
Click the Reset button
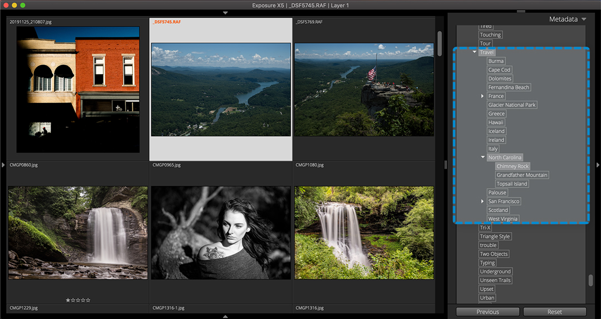coord(555,312)
